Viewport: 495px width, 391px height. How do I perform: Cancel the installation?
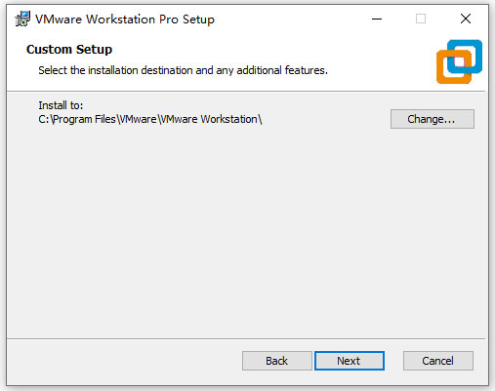438,361
